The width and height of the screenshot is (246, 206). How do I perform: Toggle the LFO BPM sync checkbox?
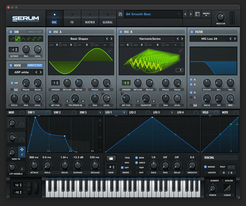(136, 158)
